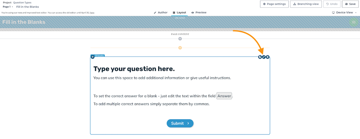Viewport: 360px width, 139px height.
Task: Add a section with the gray plus icon
Action: click(x=180, y=39)
